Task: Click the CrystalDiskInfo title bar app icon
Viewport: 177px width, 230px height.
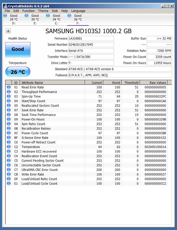Action: (x=6, y=6)
